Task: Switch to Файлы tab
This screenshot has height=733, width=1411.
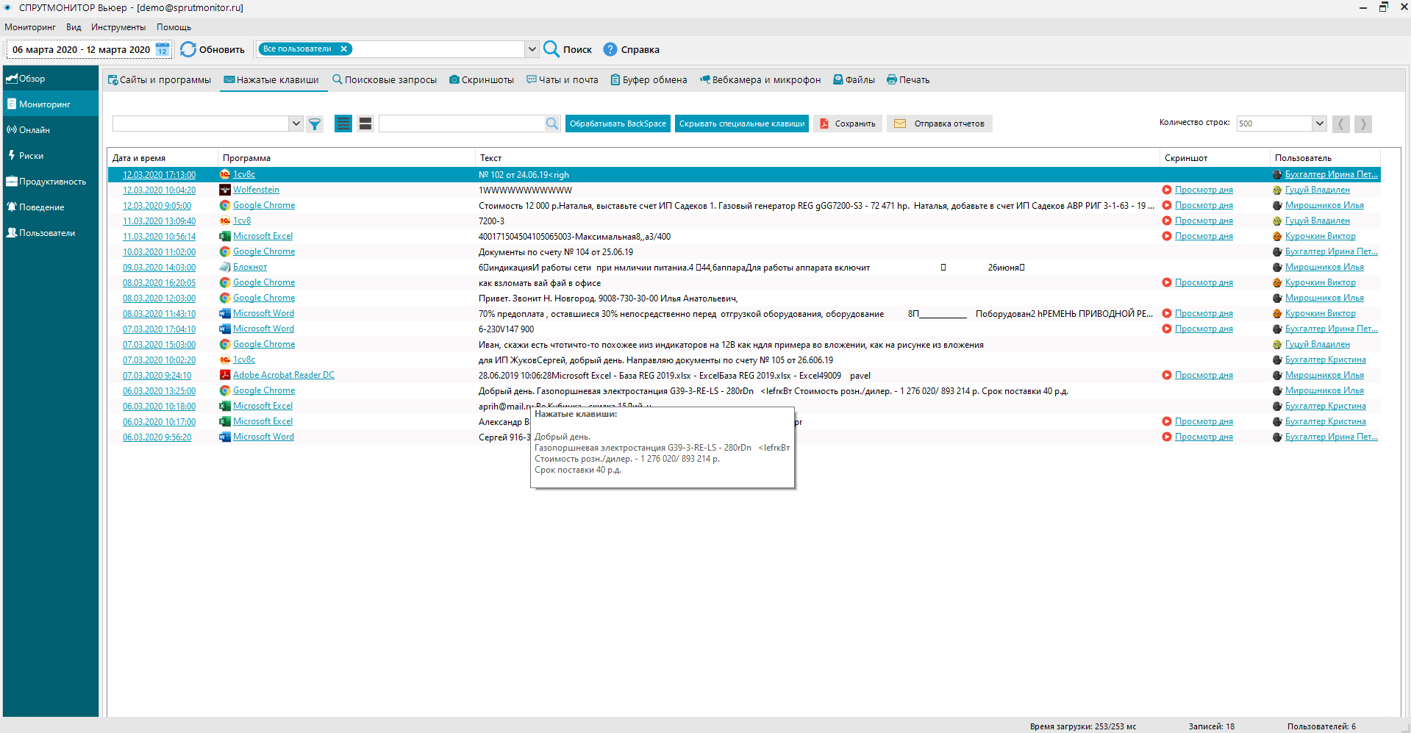Action: click(x=854, y=79)
